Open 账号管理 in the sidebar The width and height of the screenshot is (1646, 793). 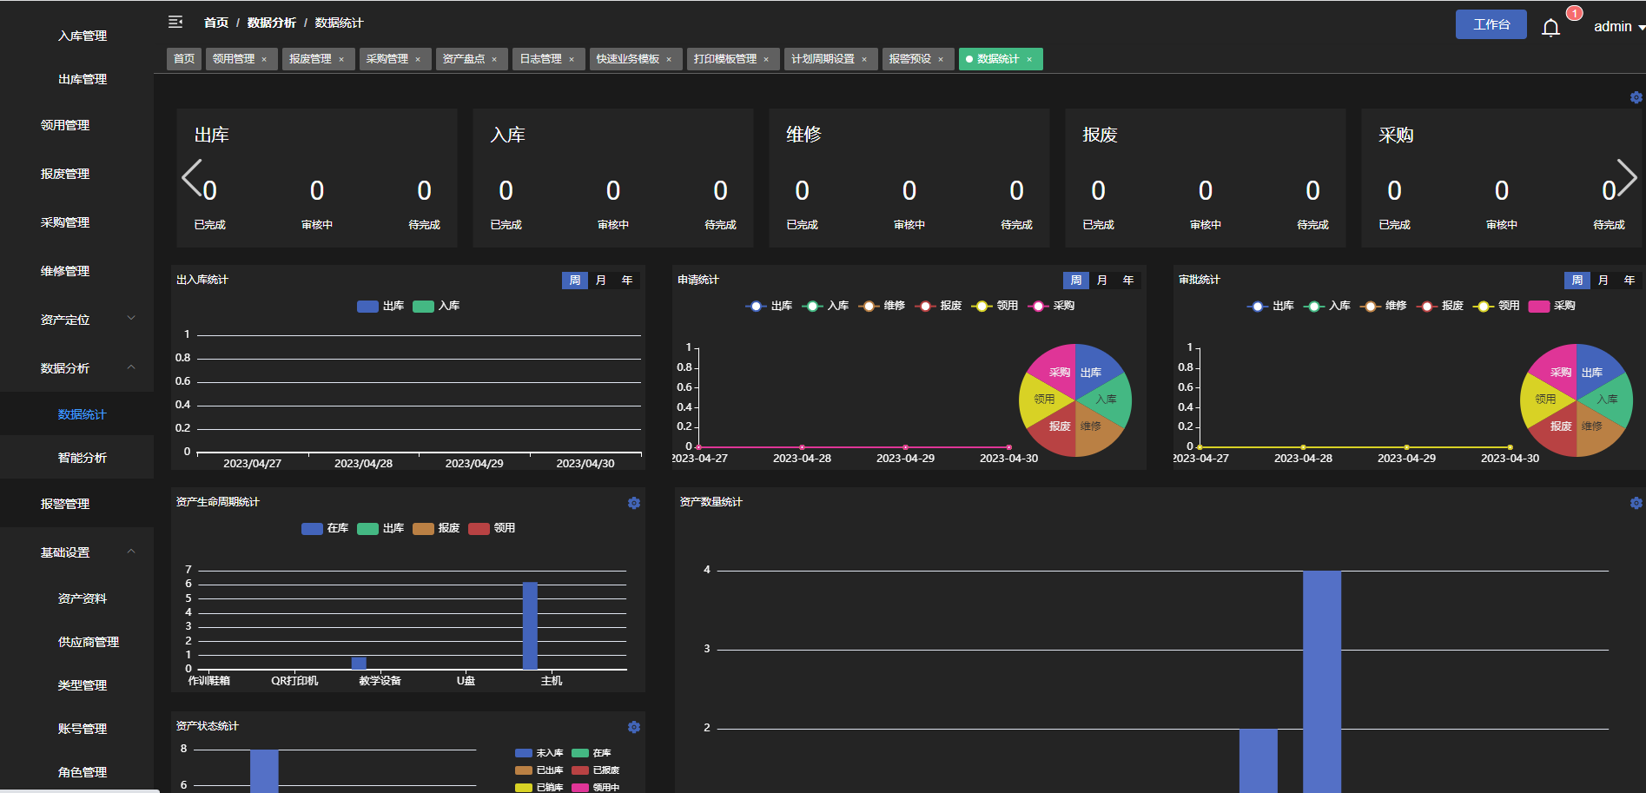[83, 729]
